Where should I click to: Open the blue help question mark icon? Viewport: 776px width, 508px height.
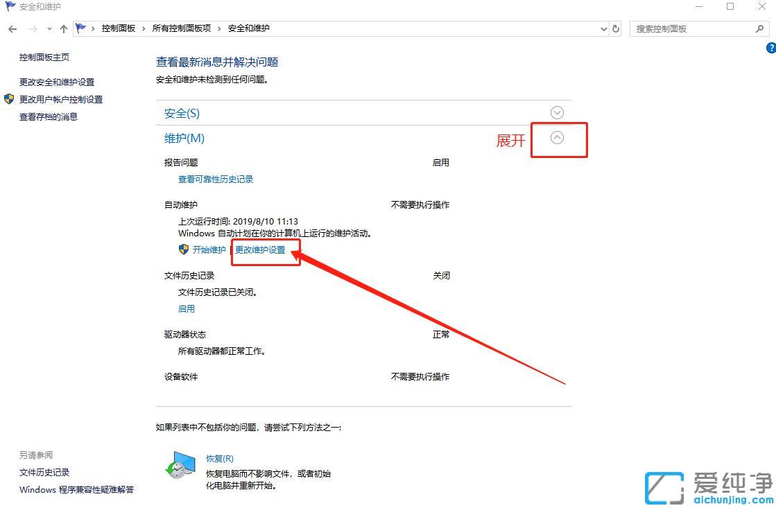[770, 48]
